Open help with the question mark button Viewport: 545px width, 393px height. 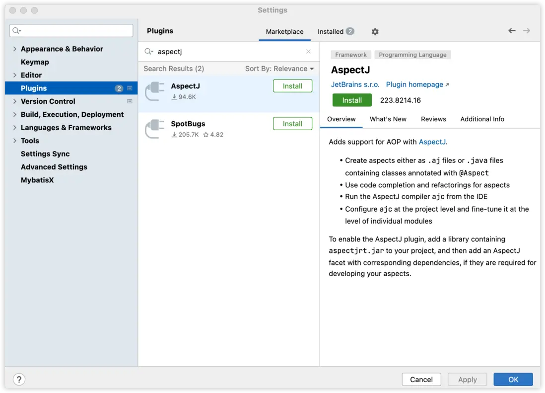pyautogui.click(x=19, y=379)
